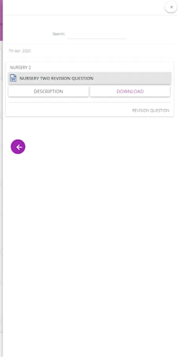Click the NURSERY 2 class label

click(x=20, y=67)
